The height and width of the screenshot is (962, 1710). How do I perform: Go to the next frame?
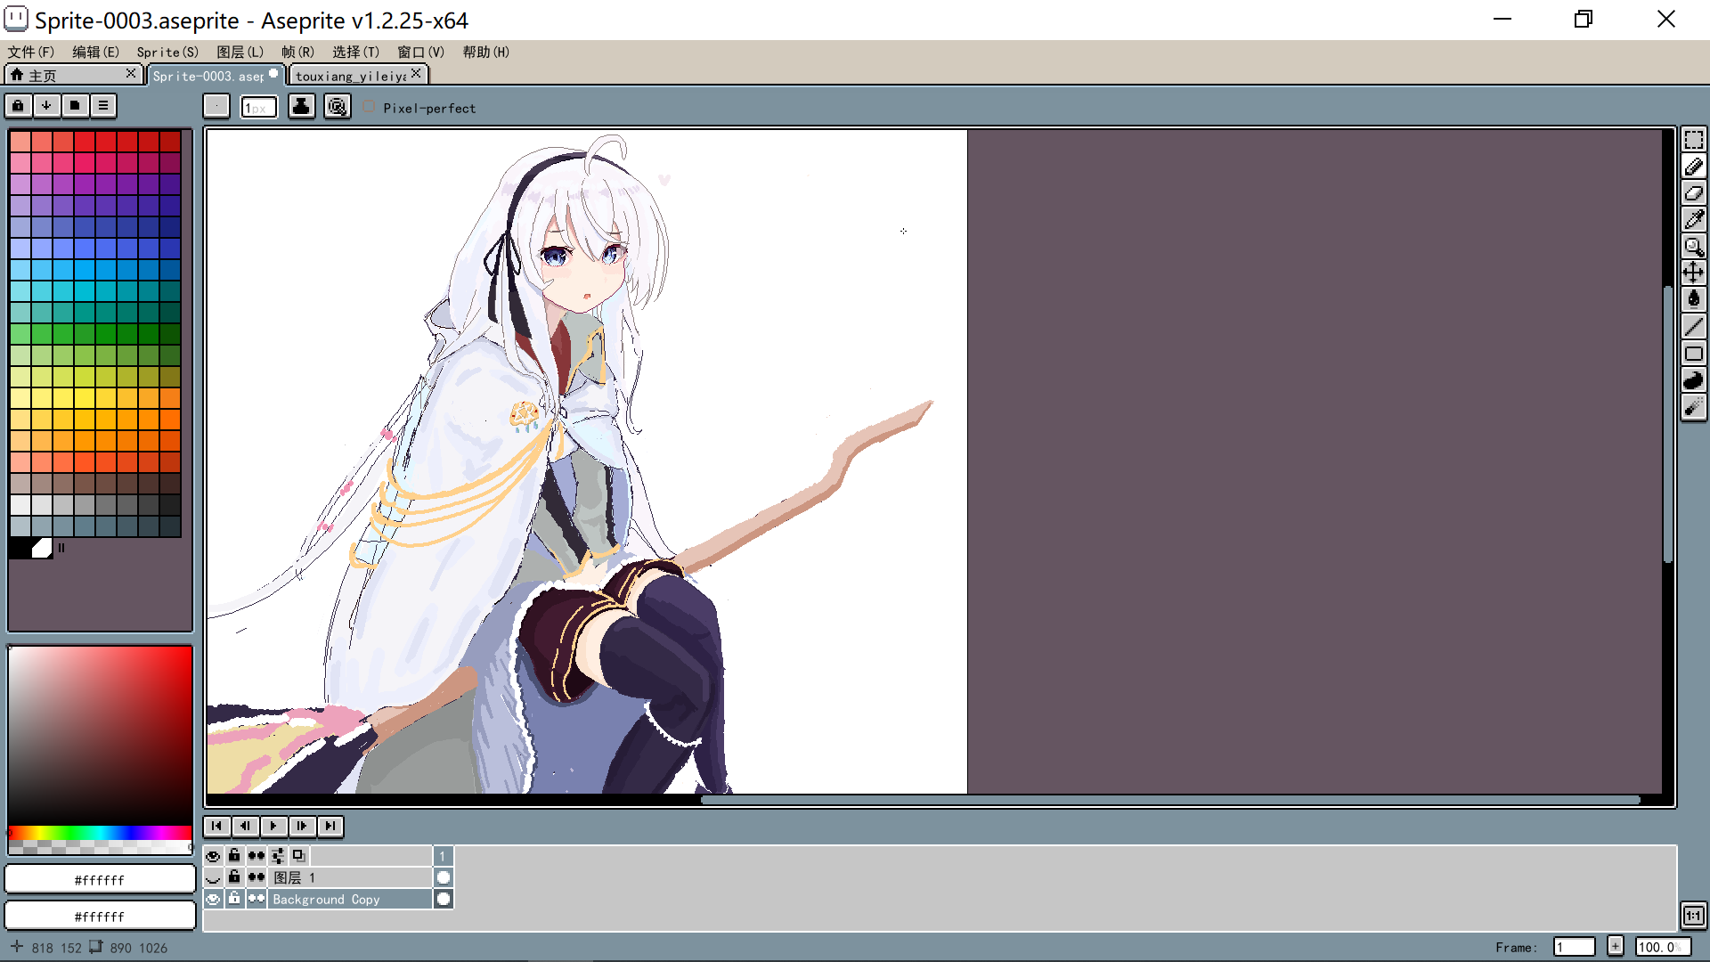[302, 827]
